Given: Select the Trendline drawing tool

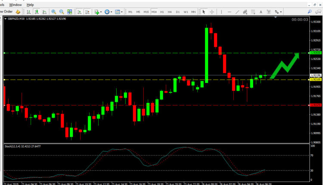Looking at the screenshot, I should pyautogui.click(x=237, y=12).
